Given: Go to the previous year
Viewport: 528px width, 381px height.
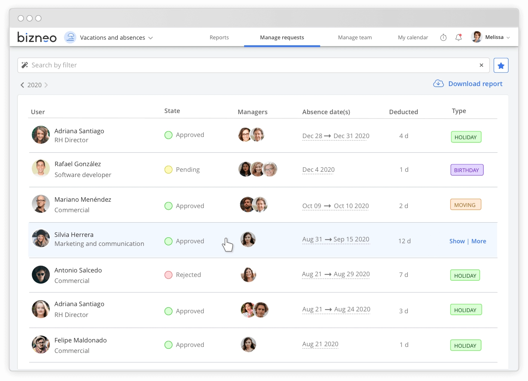Looking at the screenshot, I should tap(22, 85).
